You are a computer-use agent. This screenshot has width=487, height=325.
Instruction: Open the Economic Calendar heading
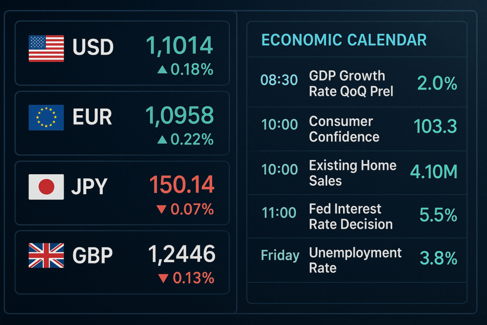pyautogui.click(x=344, y=40)
